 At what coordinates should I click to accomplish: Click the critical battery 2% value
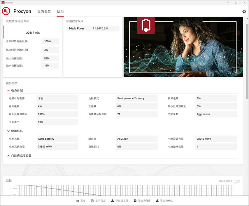click(216, 98)
